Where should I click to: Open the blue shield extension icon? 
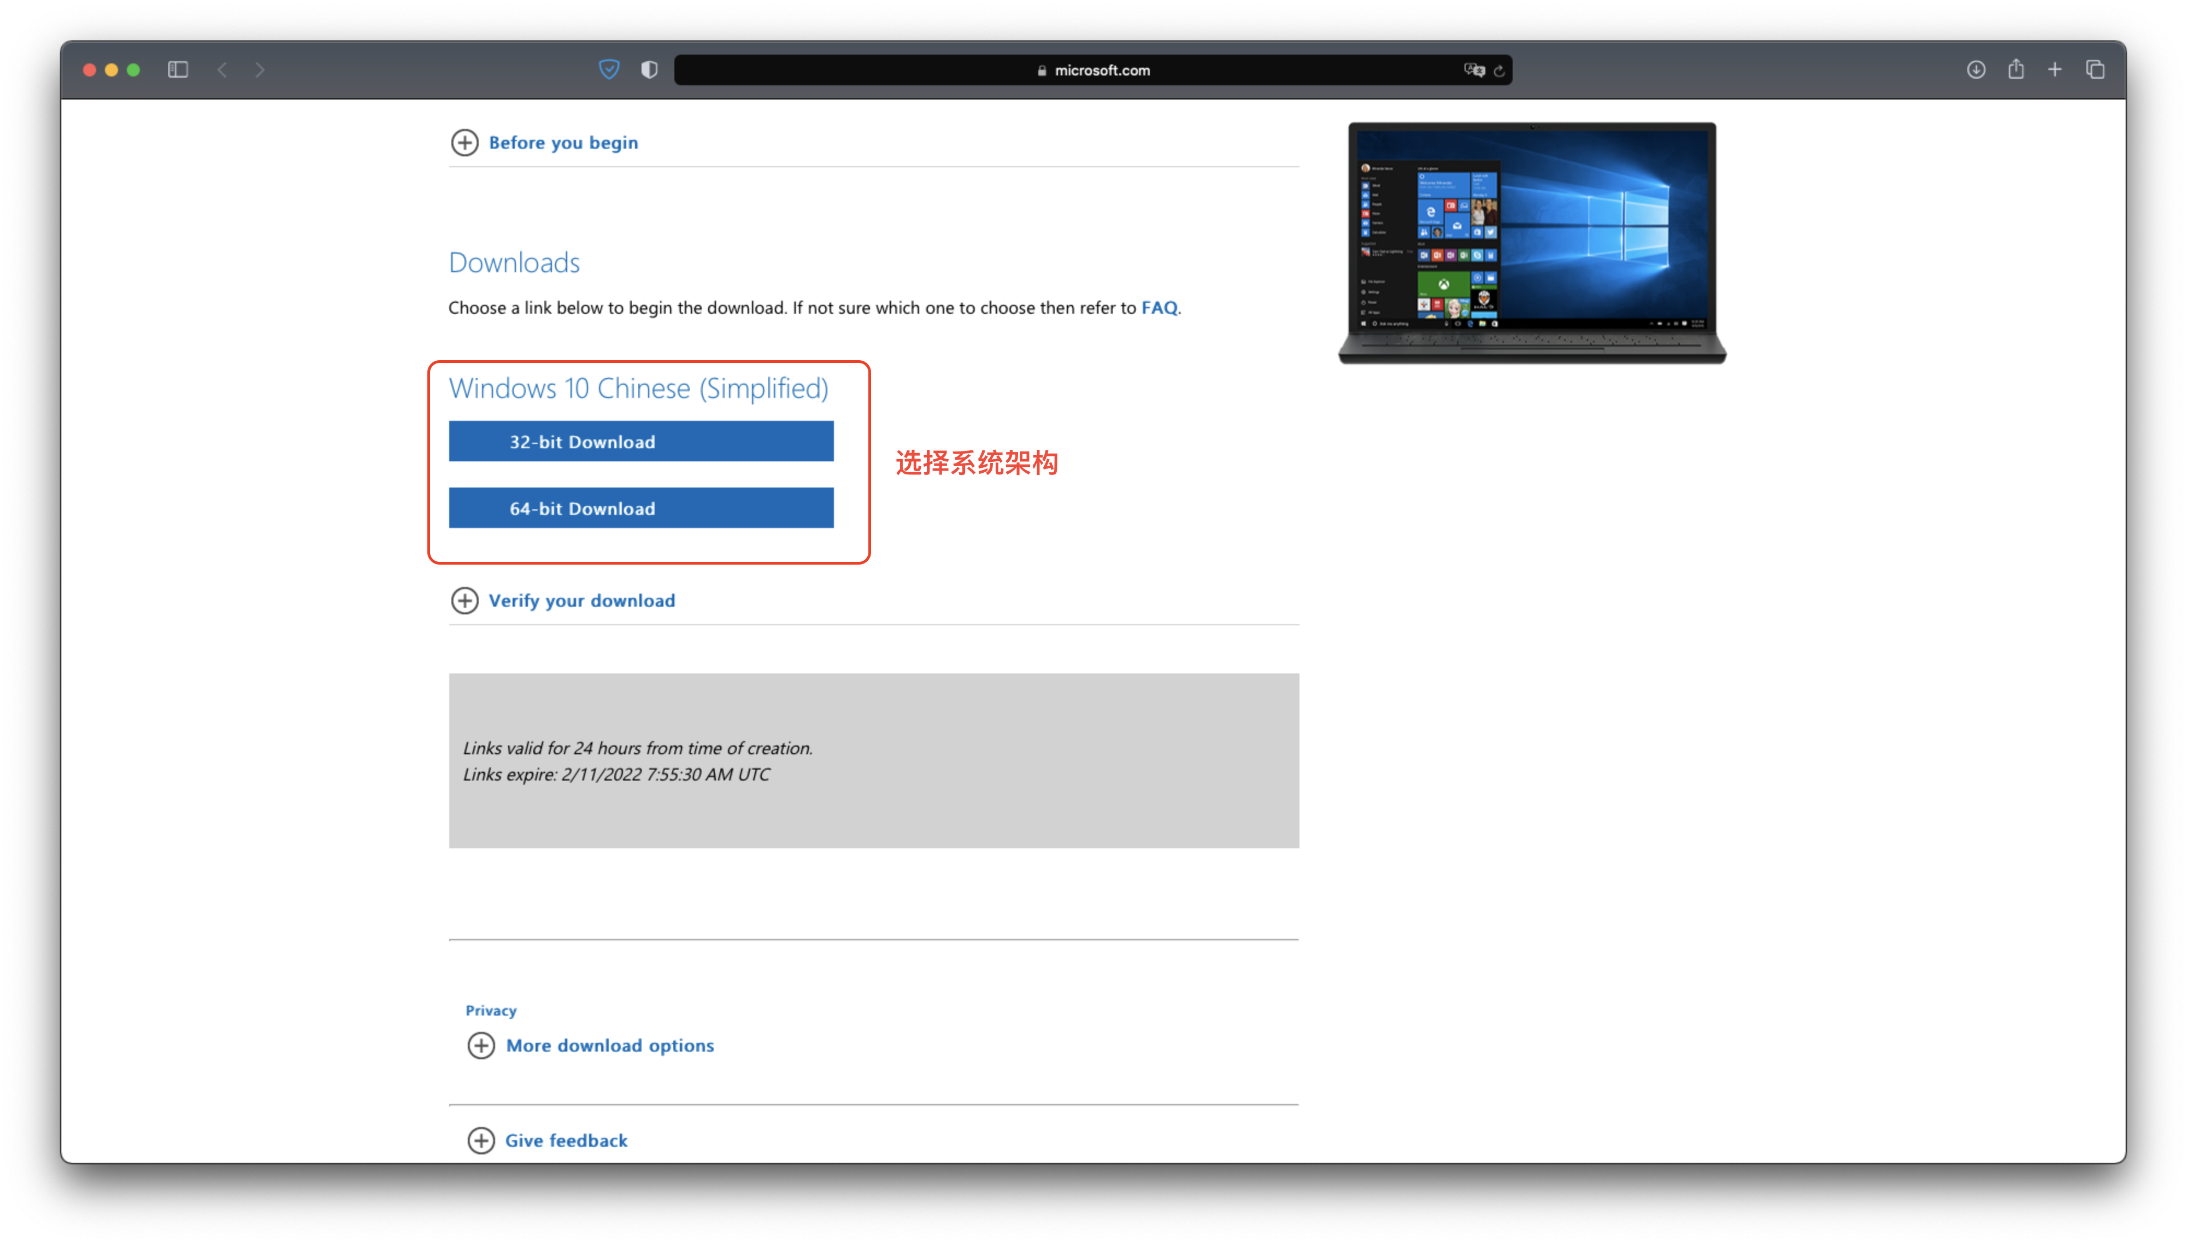[609, 69]
